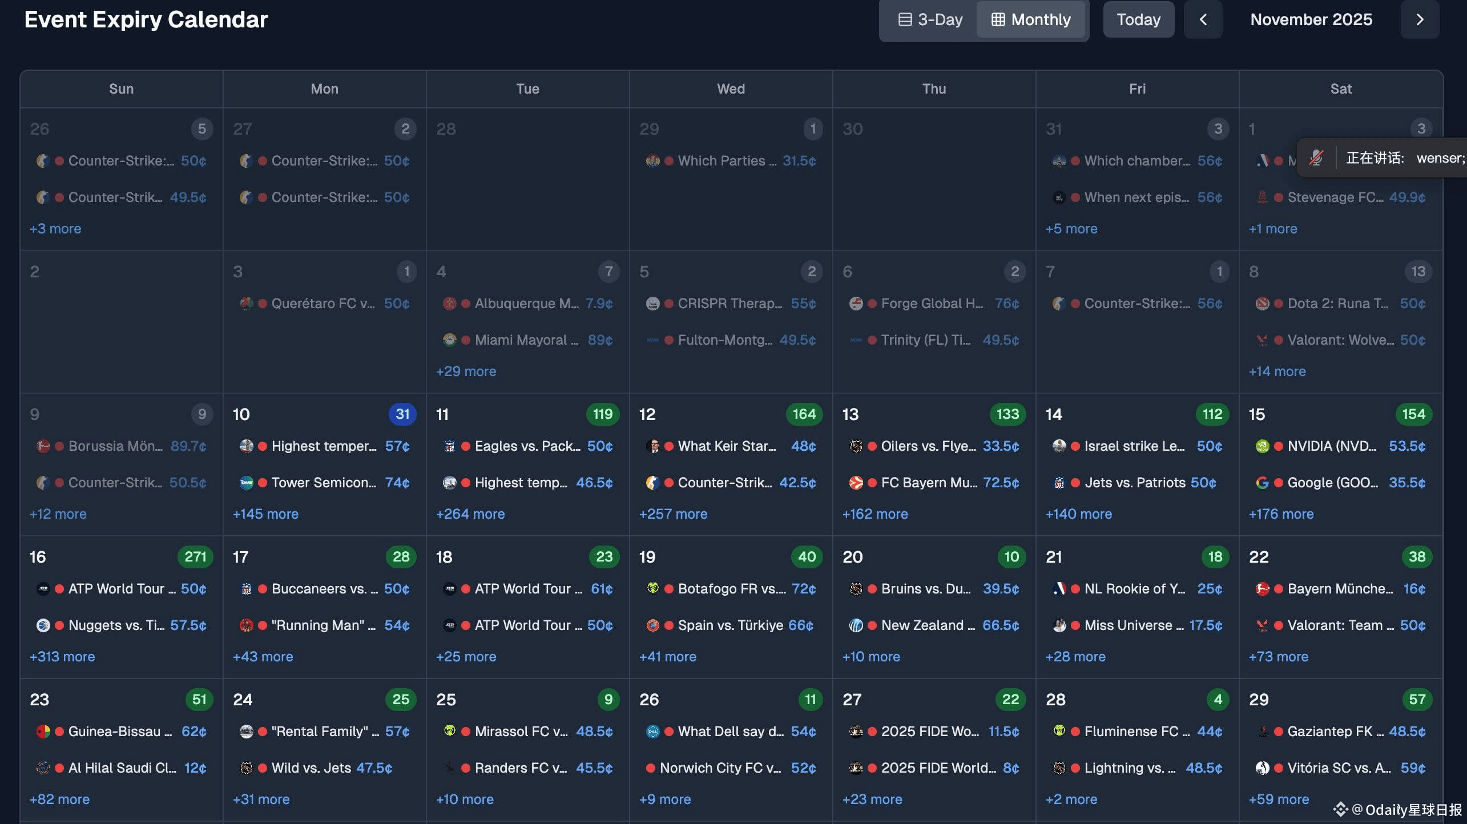Click the green 164 count badge on day 12
The height and width of the screenshot is (824, 1467).
(x=804, y=414)
